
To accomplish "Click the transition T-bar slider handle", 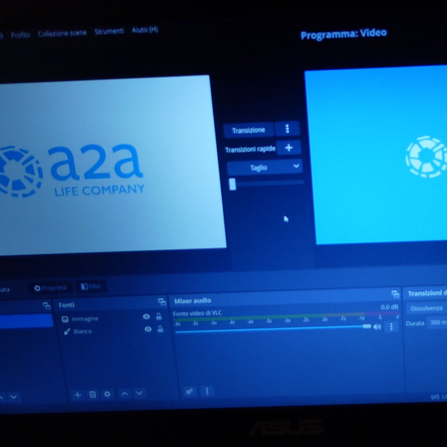I will coord(232,184).
